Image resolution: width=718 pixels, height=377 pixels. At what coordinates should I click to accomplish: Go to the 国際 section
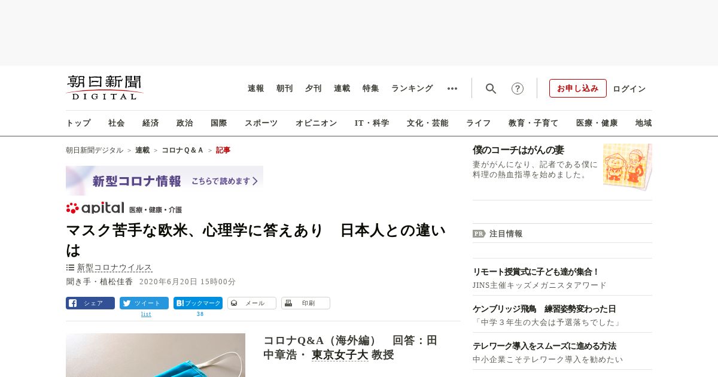(x=219, y=123)
